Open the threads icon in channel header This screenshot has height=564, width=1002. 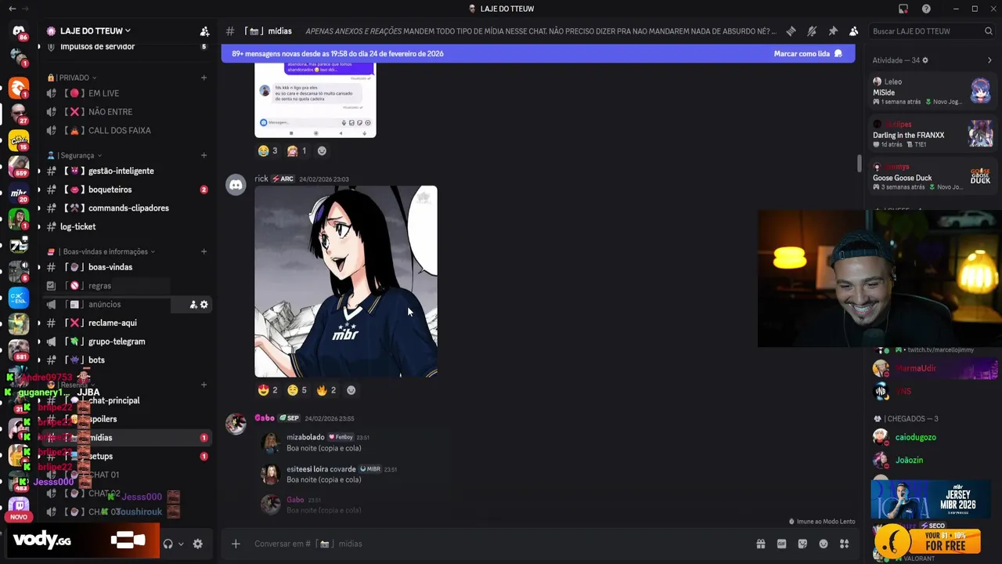[791, 31]
